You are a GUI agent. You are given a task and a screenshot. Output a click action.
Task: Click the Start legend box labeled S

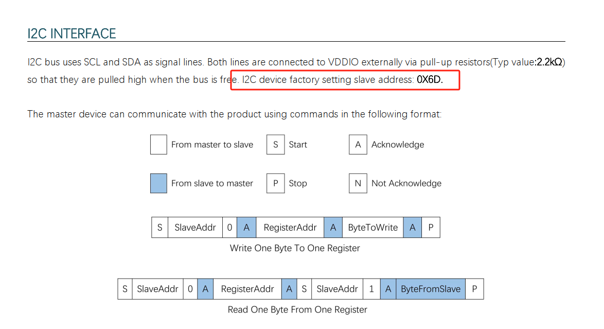[x=275, y=145]
